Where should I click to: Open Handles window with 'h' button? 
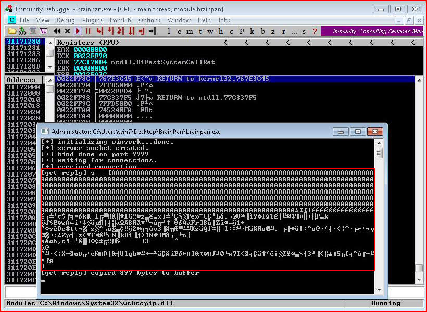click(221, 31)
